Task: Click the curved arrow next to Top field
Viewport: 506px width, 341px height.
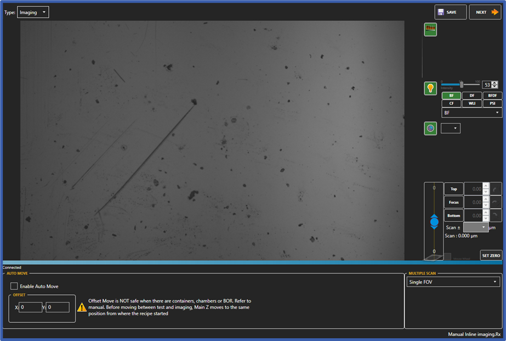Action: (496, 189)
